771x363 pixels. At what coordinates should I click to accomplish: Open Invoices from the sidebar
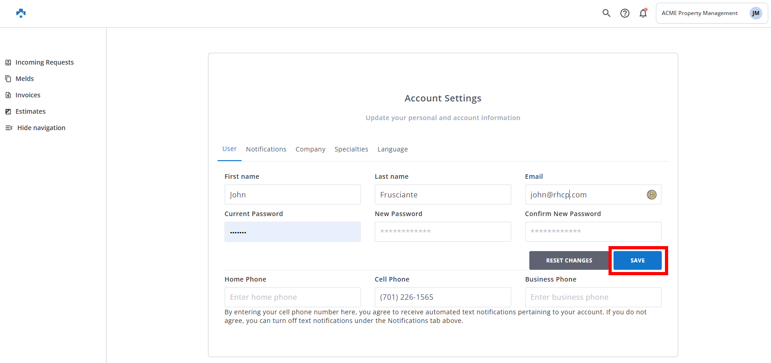(28, 95)
